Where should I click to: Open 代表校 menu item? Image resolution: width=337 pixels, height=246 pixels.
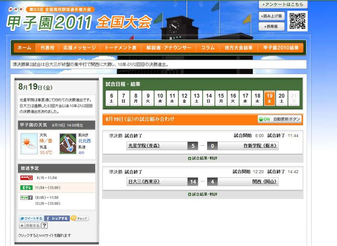click(x=47, y=48)
